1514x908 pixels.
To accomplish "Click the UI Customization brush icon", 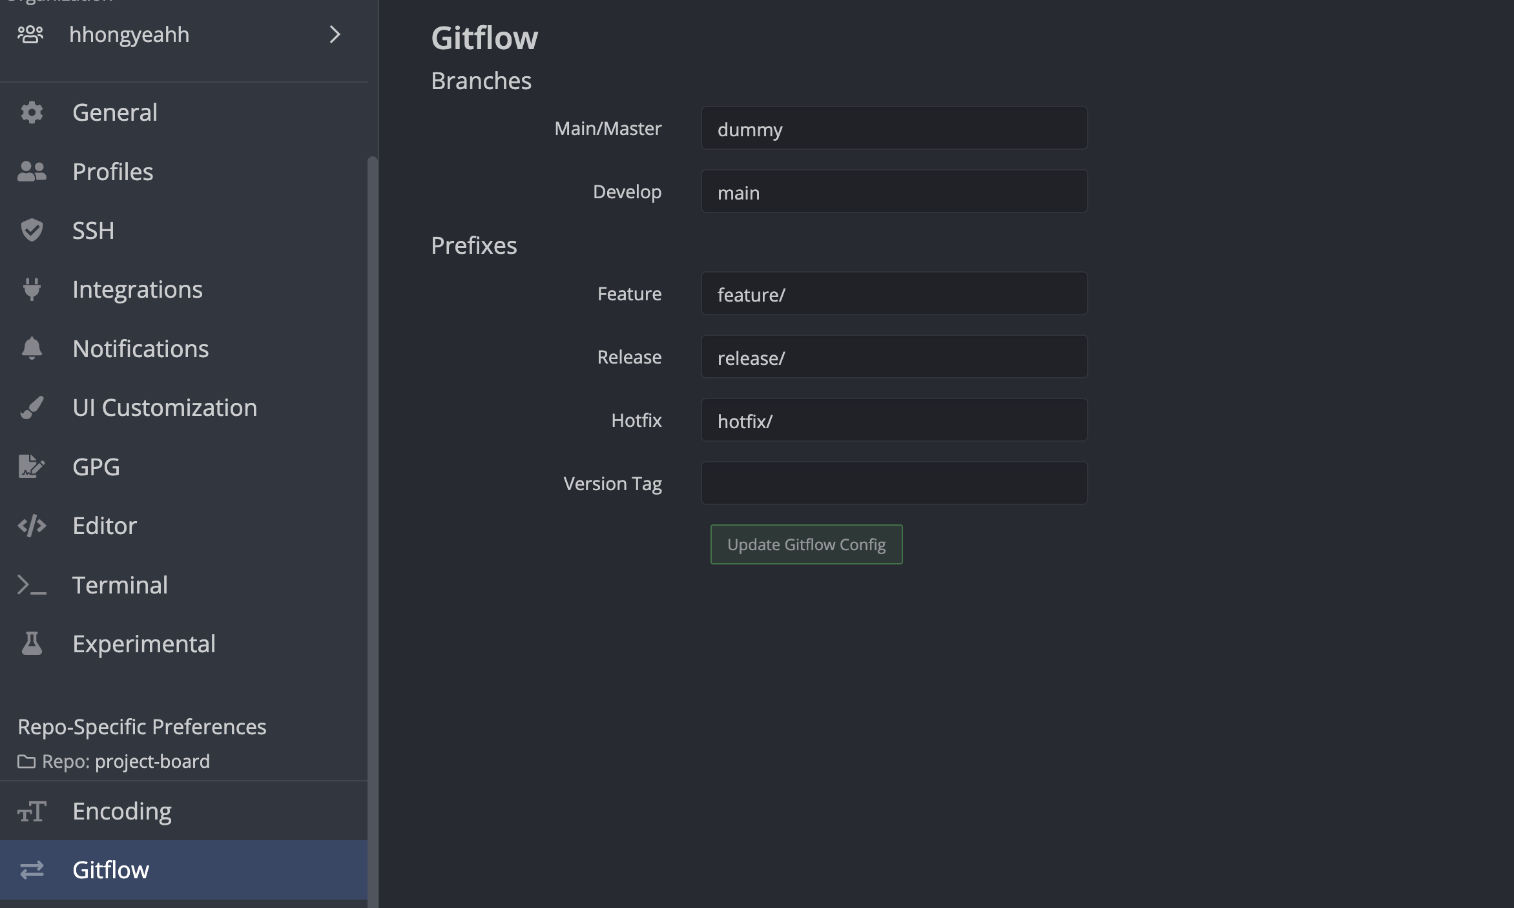I will point(32,408).
